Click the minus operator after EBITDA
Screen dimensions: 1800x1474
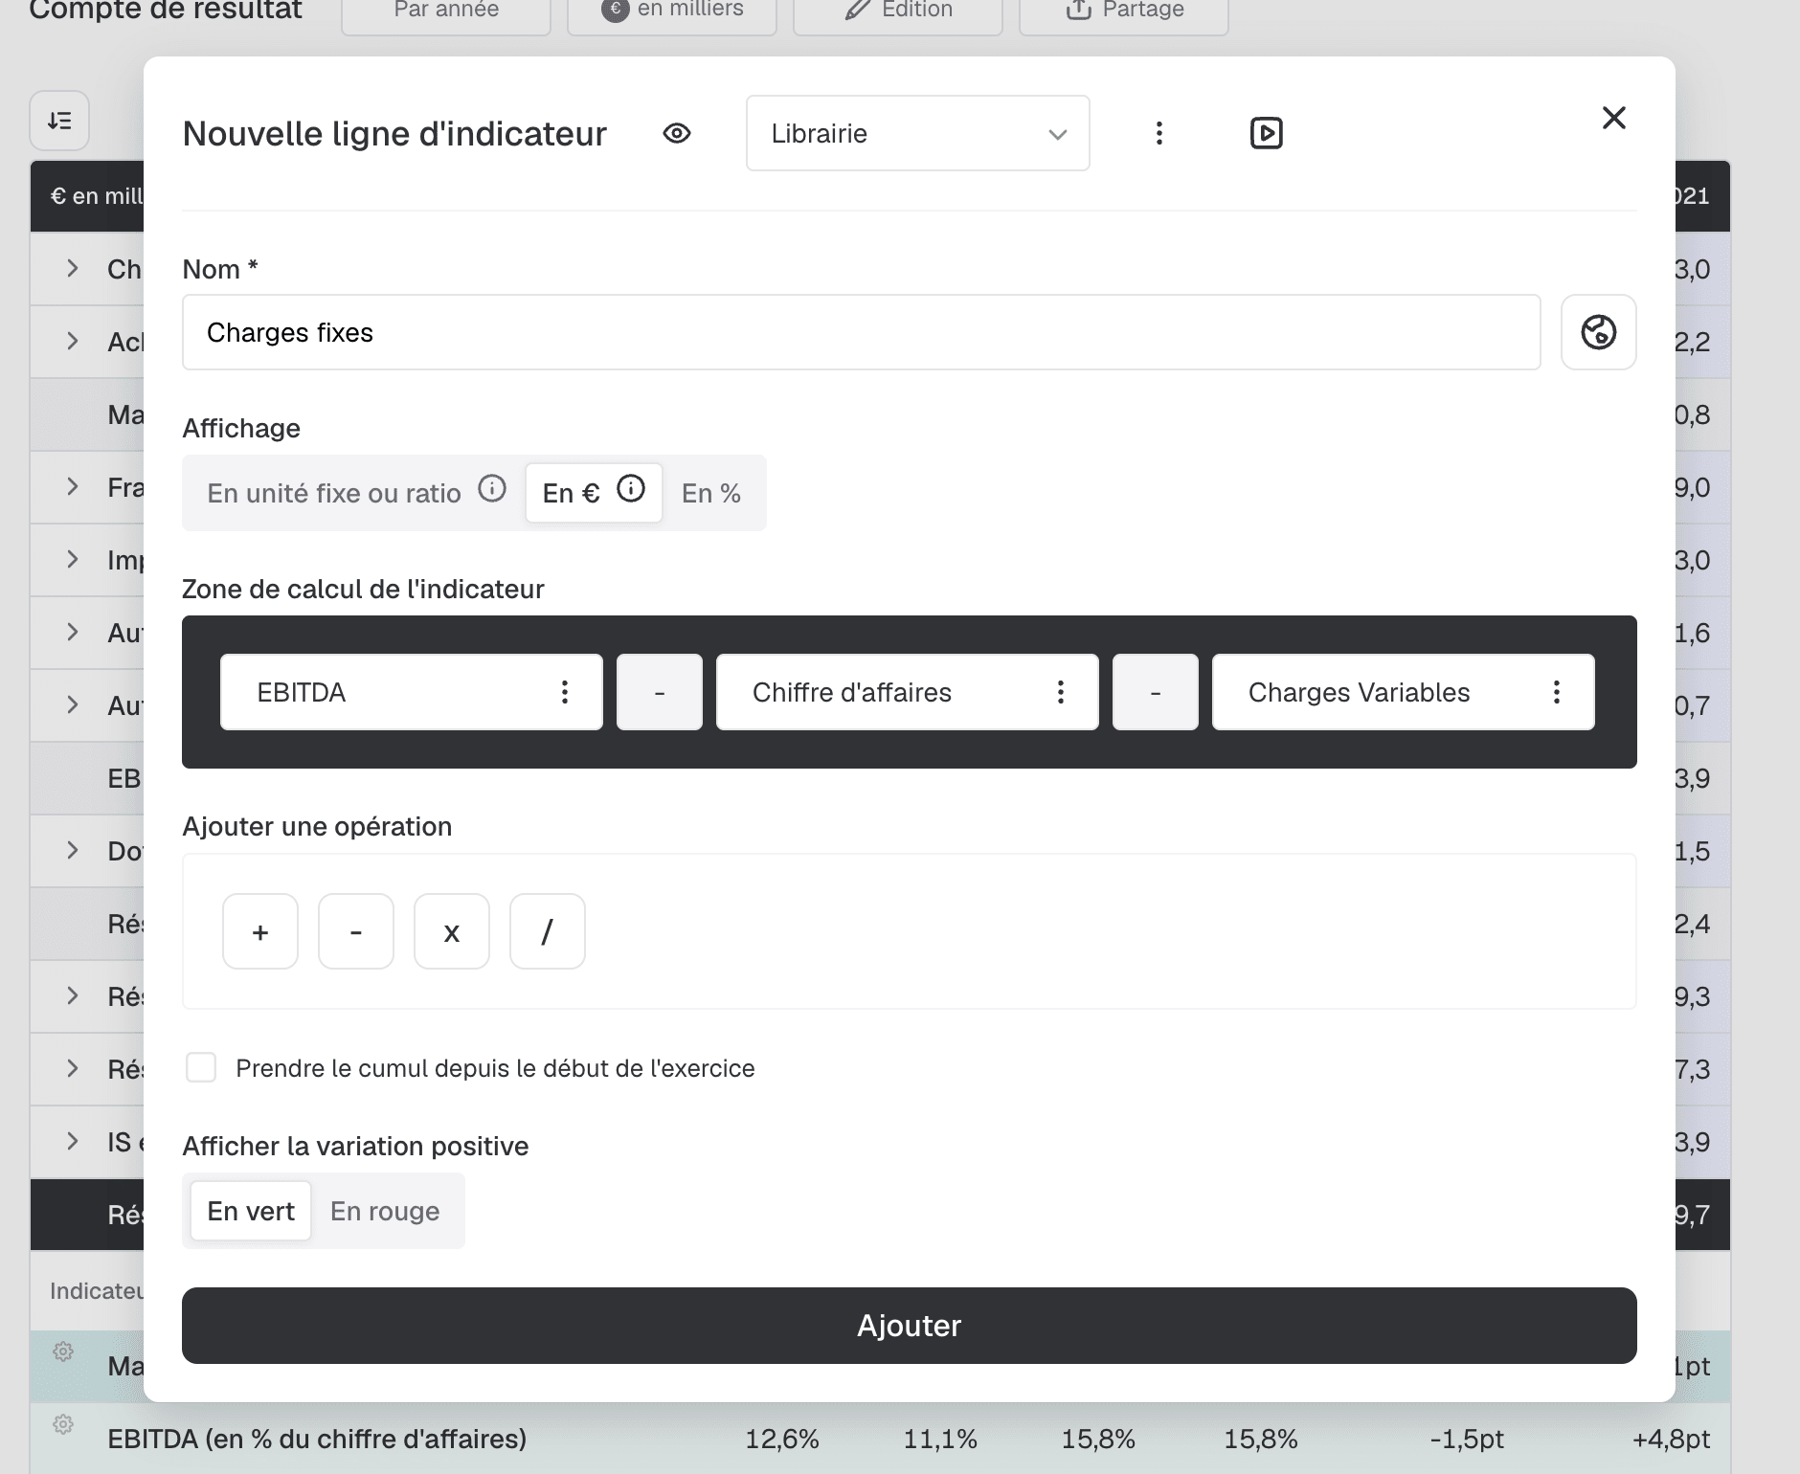coord(660,692)
